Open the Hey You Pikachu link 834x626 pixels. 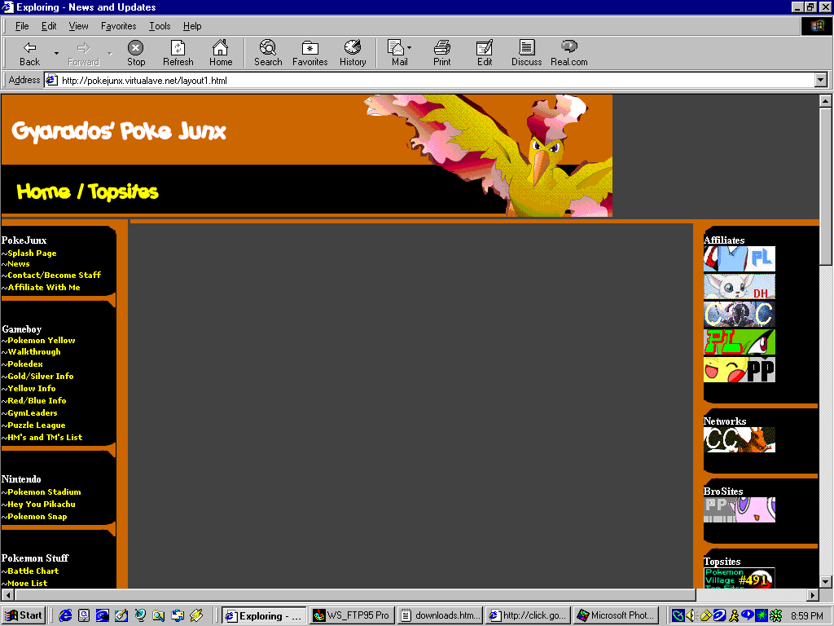41,505
